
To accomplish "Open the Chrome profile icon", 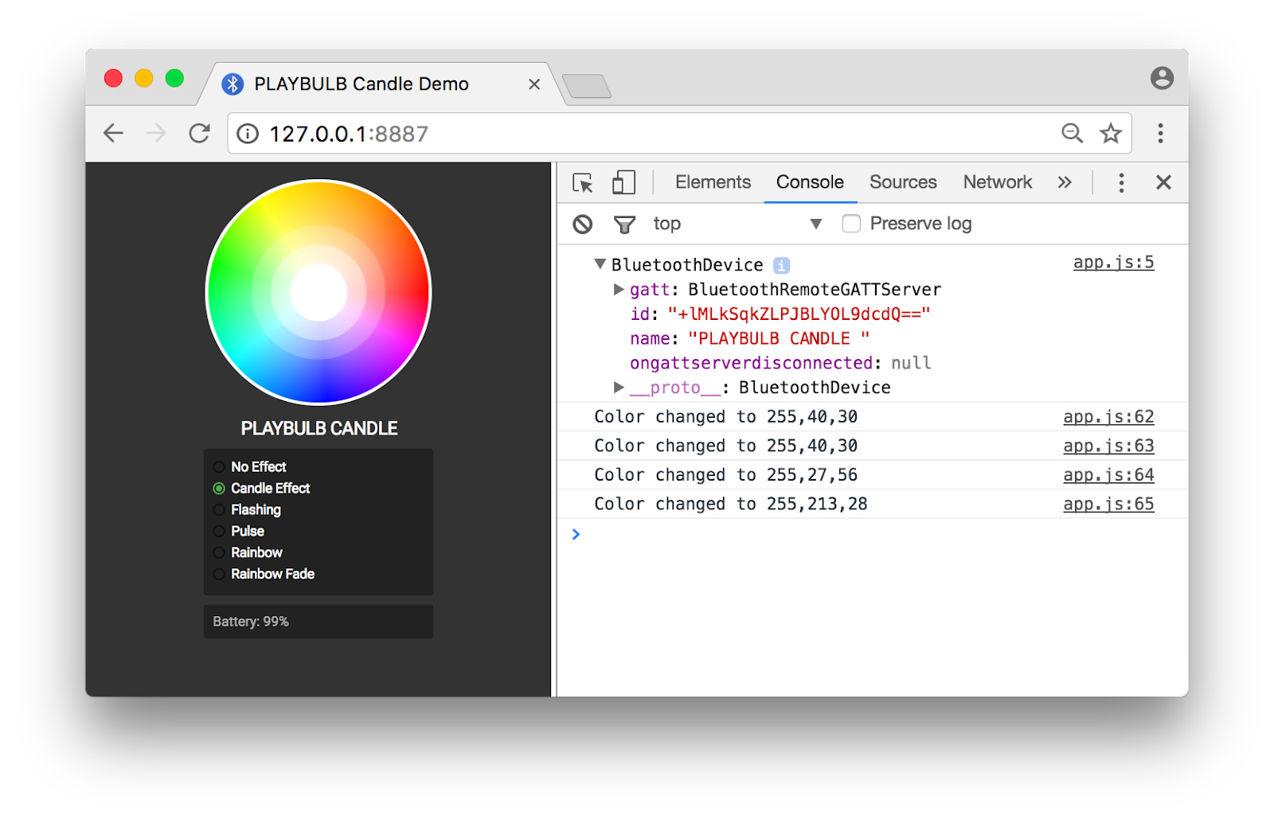I will pyautogui.click(x=1163, y=78).
